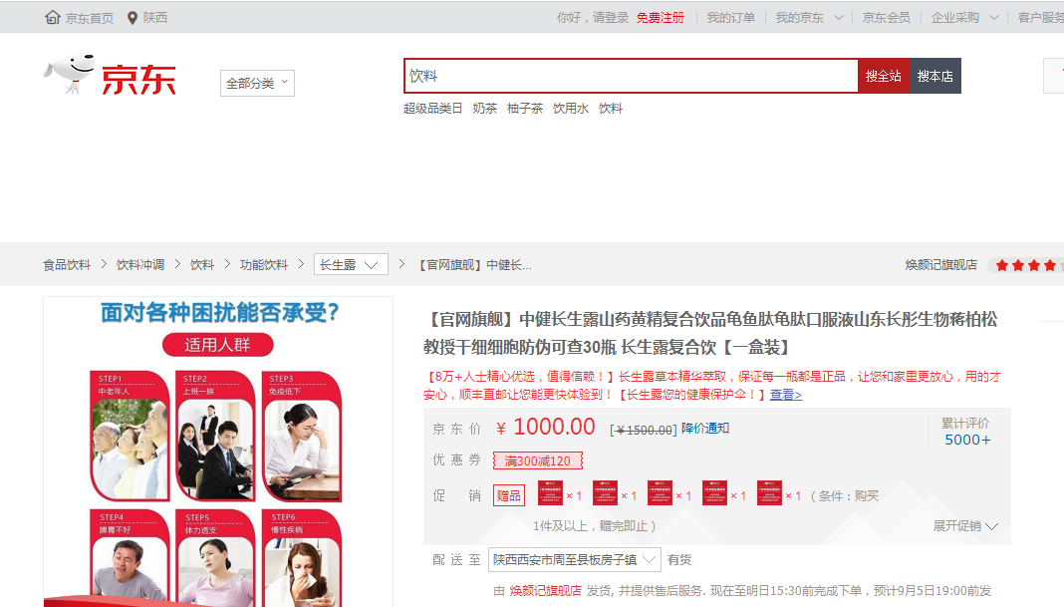Screen dimensions: 1064x607
Task: Open 焕颜记旗舰店 link in shipping info
Action: pyautogui.click(x=546, y=591)
